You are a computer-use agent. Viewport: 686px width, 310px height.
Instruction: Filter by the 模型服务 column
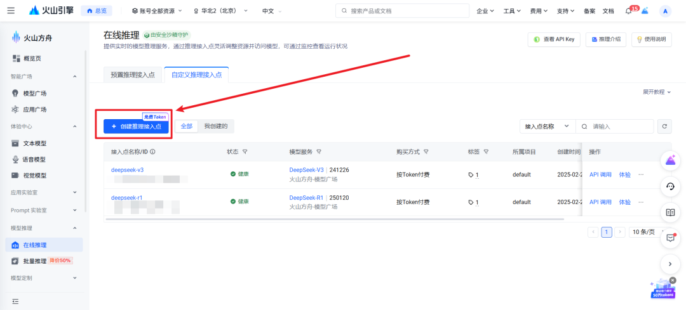(319, 152)
